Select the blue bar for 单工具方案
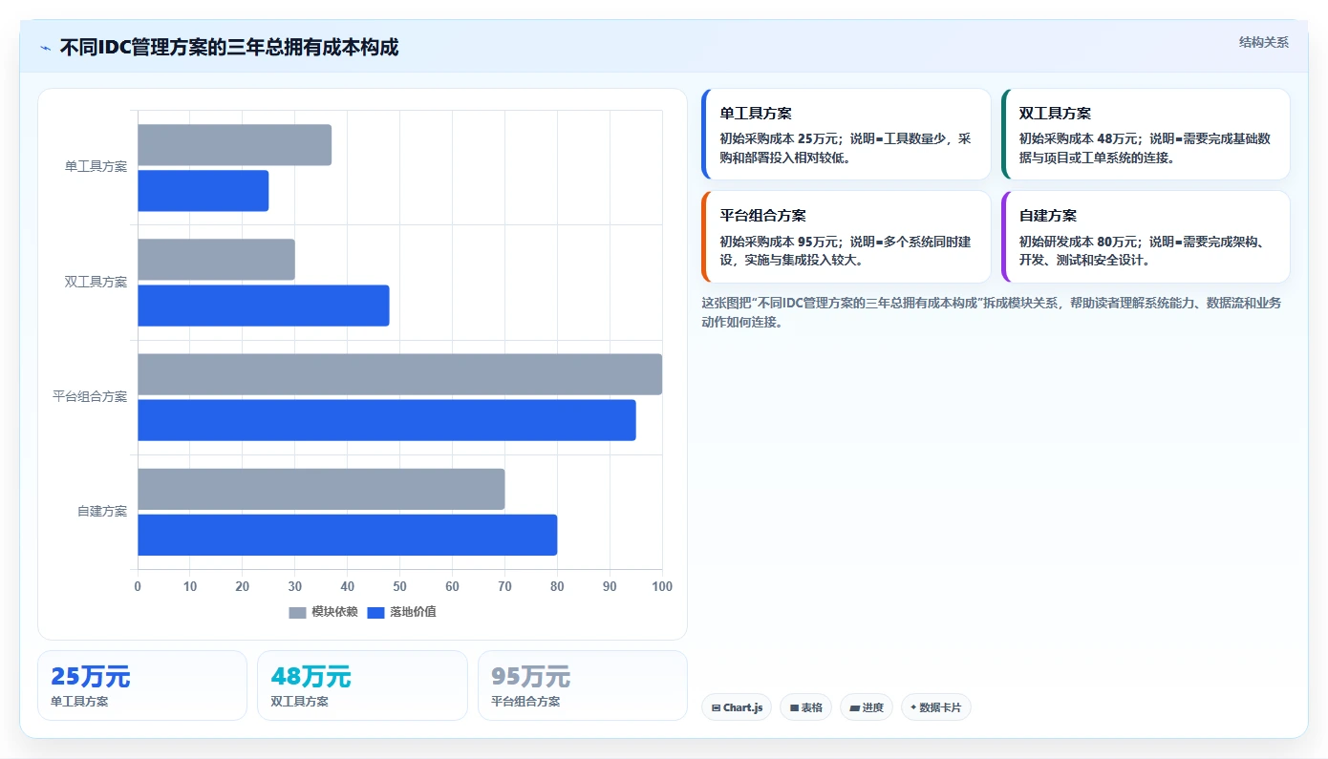Viewport: 1328px width, 759px height. pos(203,191)
